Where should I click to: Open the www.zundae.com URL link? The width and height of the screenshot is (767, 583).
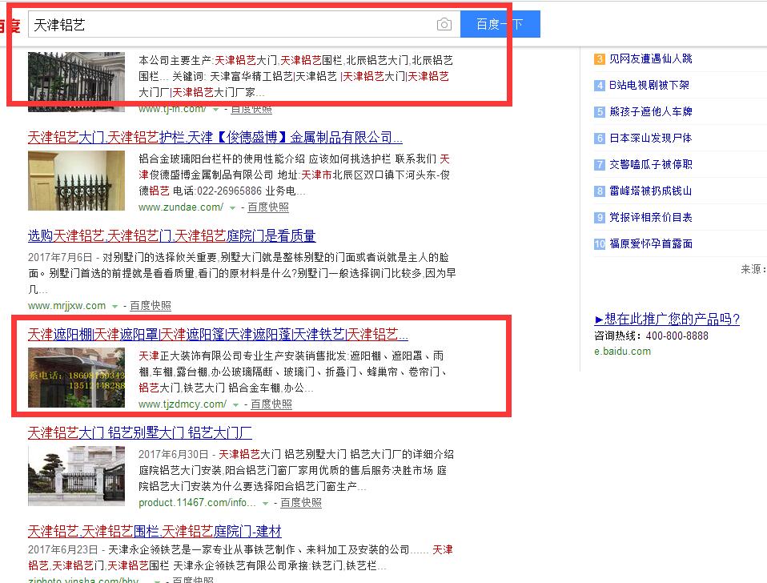click(181, 207)
